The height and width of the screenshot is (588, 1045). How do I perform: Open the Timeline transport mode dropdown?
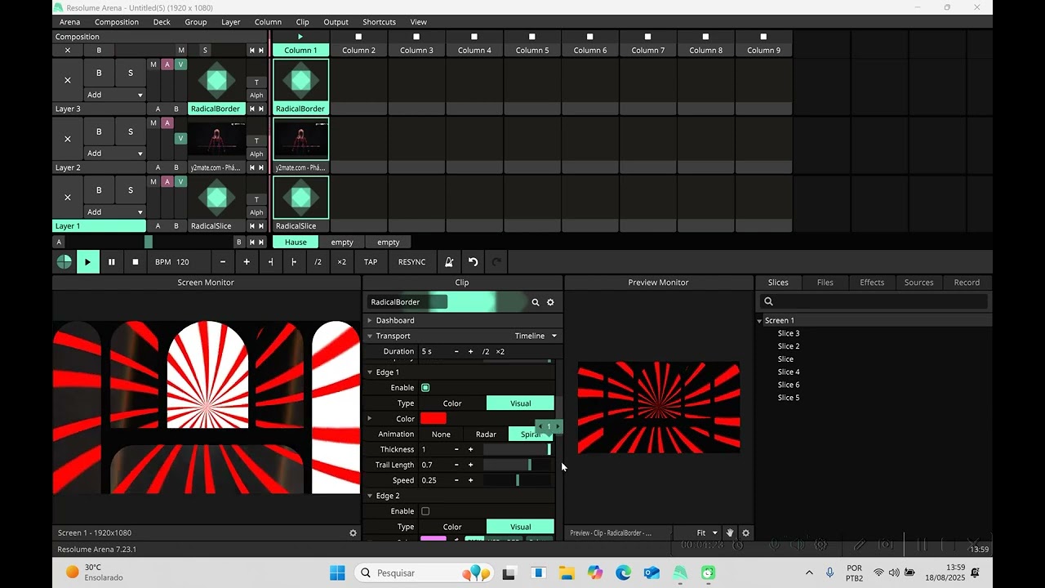click(536, 336)
